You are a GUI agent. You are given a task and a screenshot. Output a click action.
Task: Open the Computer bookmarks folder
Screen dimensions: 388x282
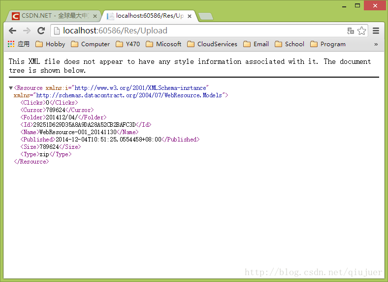90,44
